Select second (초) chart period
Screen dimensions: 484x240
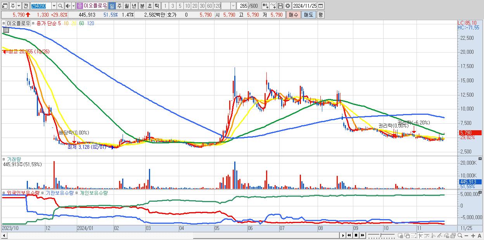pos(149,6)
